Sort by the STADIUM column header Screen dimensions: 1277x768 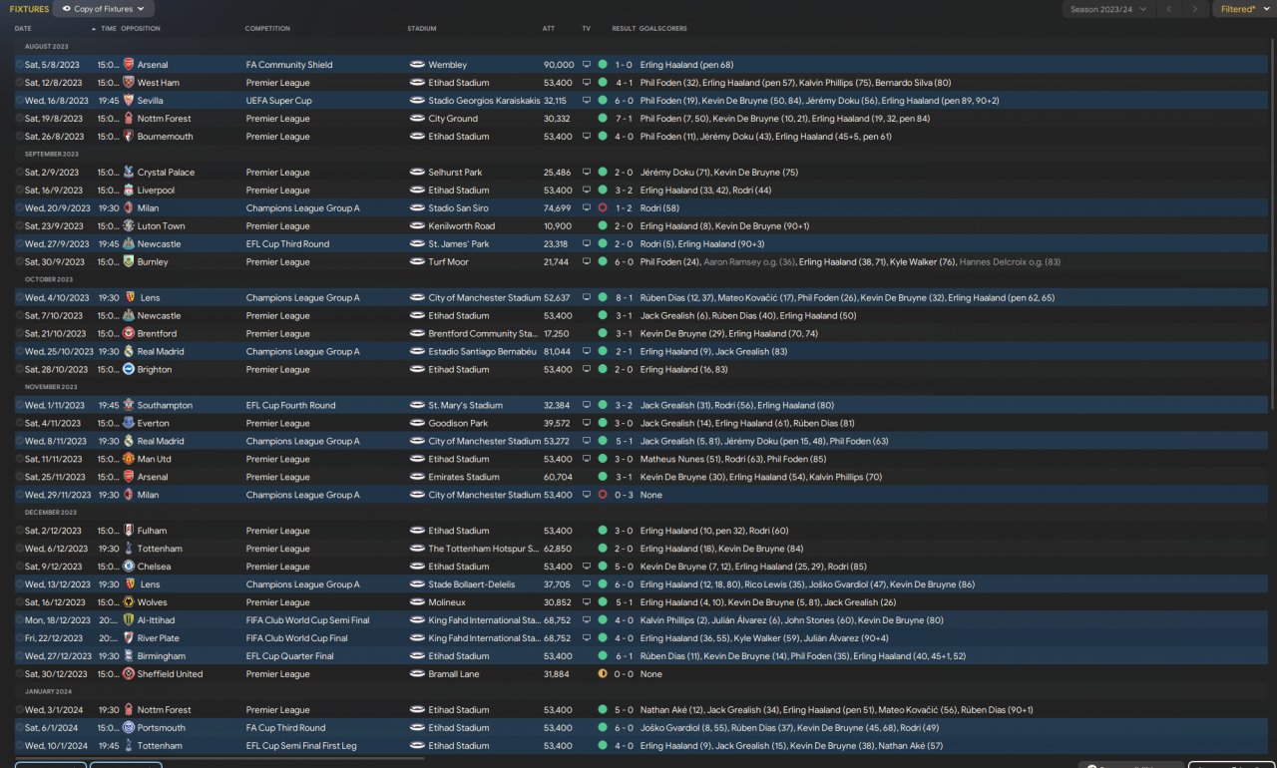[422, 29]
